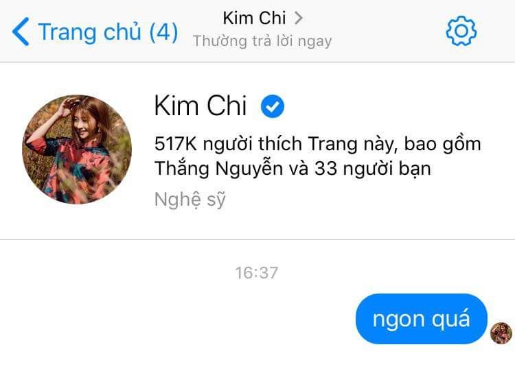Open Kim Chi profile name heading
This screenshot has width=515, height=371.
click(201, 106)
